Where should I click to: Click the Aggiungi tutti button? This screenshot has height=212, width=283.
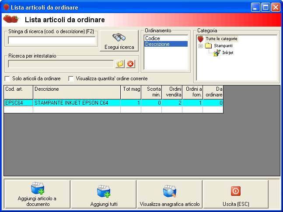104,194
